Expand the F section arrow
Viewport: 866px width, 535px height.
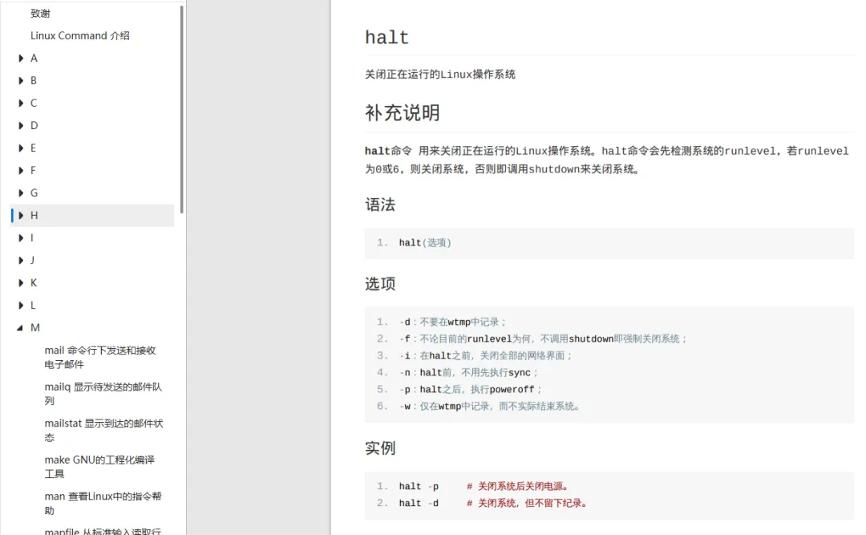(x=20, y=170)
